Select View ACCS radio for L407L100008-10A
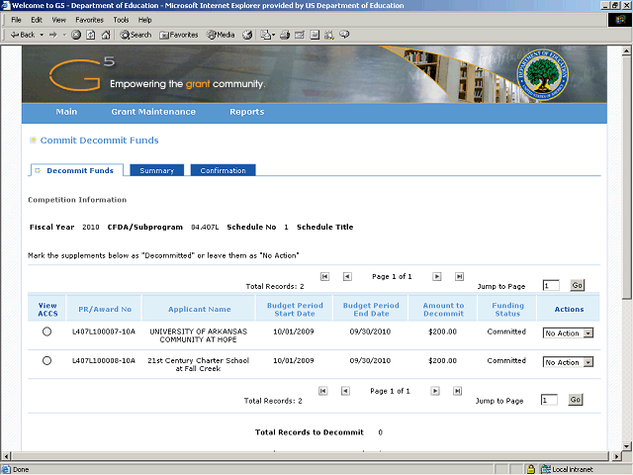633x475 pixels. click(x=46, y=360)
